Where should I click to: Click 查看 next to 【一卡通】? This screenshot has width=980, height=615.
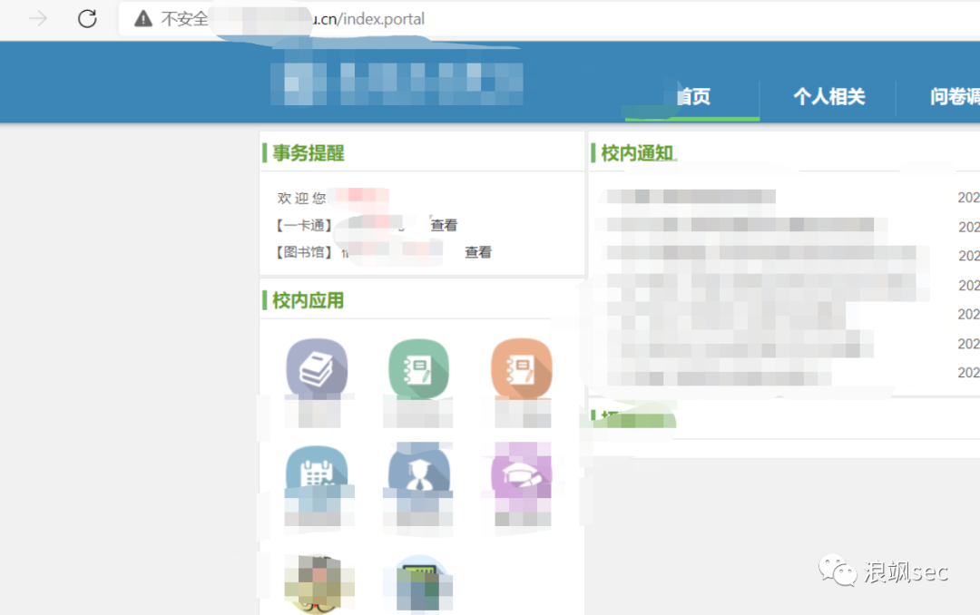point(444,225)
